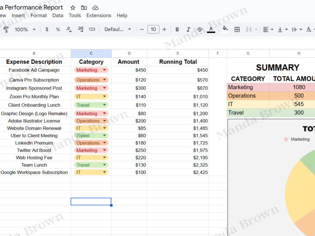The image size is (315, 236).
Task: Open the Default font dropdown
Action: pyautogui.click(x=118, y=30)
